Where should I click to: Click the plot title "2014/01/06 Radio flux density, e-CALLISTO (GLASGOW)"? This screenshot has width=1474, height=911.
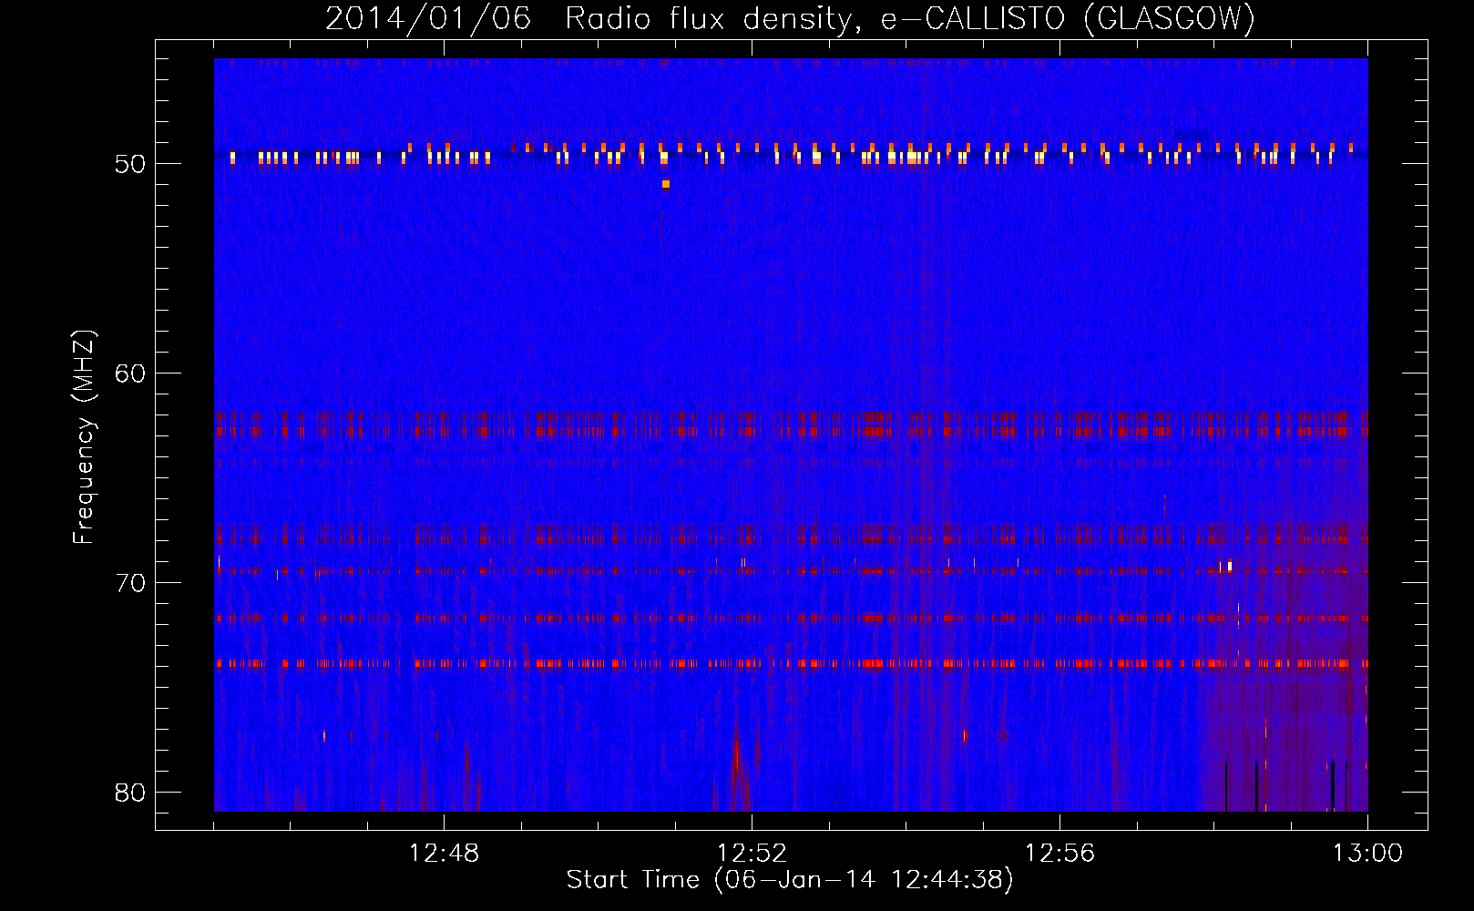[790, 18]
